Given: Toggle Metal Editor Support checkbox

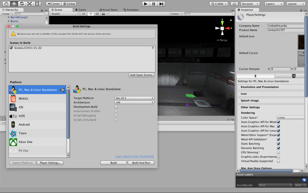Looking at the screenshot, I should click(278, 135).
